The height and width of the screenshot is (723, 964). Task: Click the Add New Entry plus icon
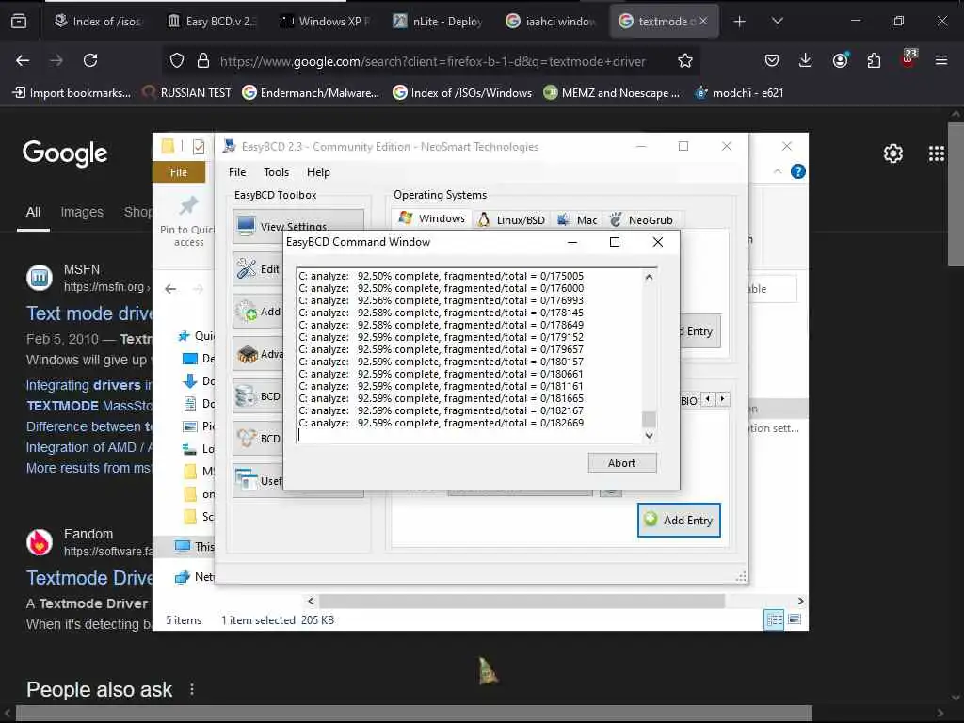point(247,311)
